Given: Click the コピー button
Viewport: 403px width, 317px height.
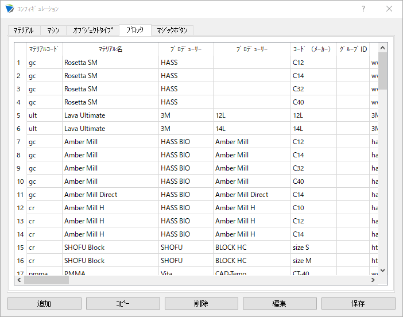Looking at the screenshot, I should tap(123, 304).
